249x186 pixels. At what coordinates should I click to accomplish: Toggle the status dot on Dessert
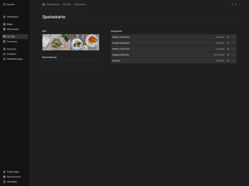click(x=228, y=60)
